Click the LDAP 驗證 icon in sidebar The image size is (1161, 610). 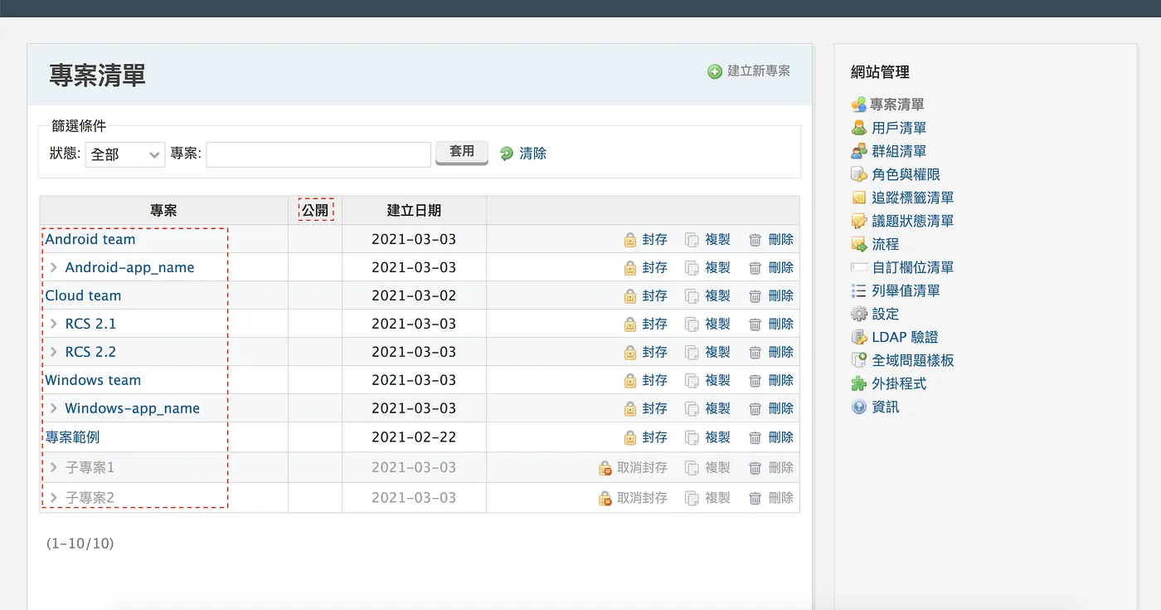coord(859,338)
